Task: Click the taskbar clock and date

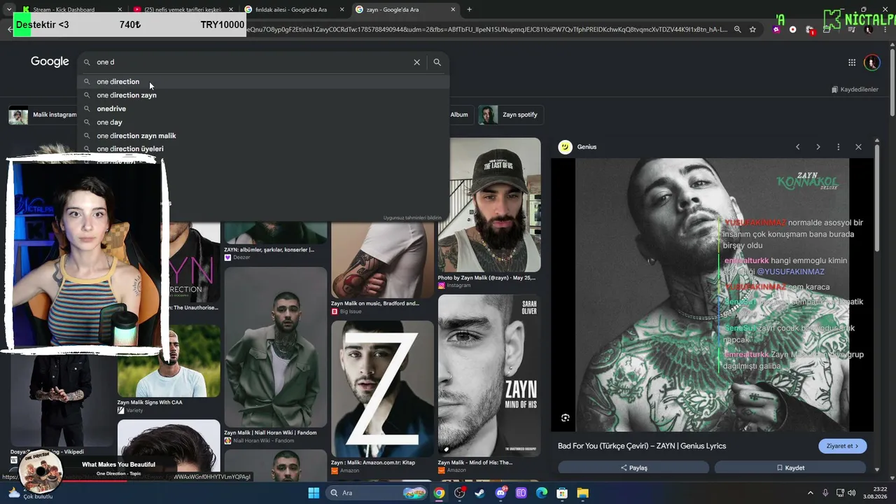Action: [875, 493]
